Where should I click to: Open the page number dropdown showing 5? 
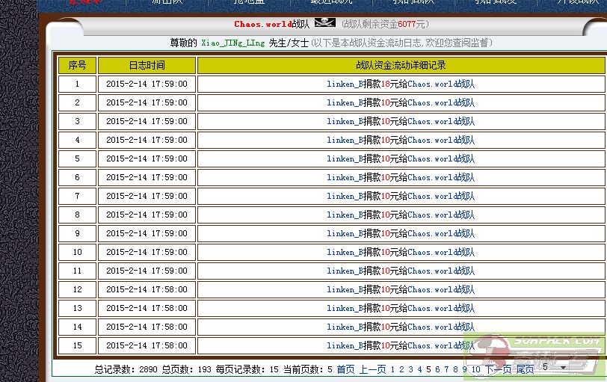point(554,368)
